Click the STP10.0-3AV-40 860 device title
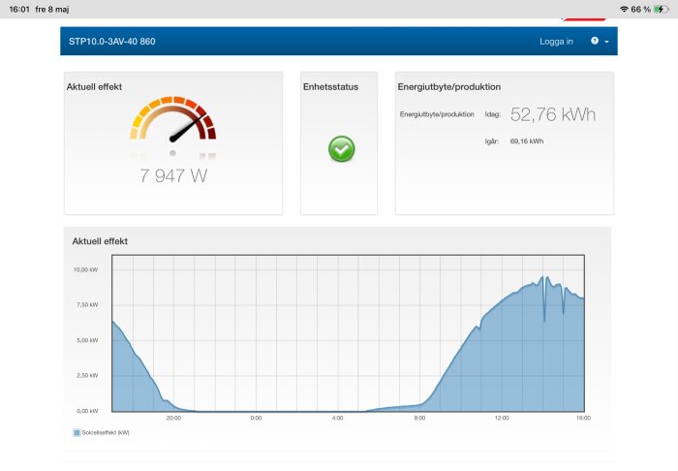This screenshot has width=678, height=471. click(112, 42)
